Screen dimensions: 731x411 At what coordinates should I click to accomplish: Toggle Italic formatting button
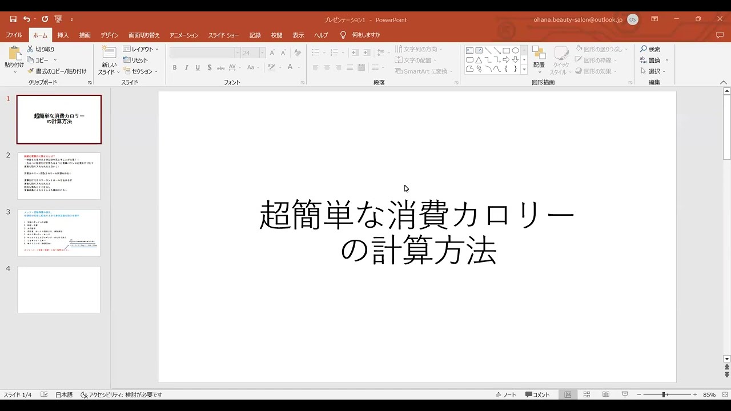coord(186,67)
